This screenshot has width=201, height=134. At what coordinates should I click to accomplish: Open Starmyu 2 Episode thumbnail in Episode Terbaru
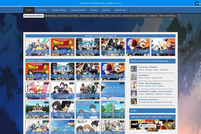tap(113, 127)
